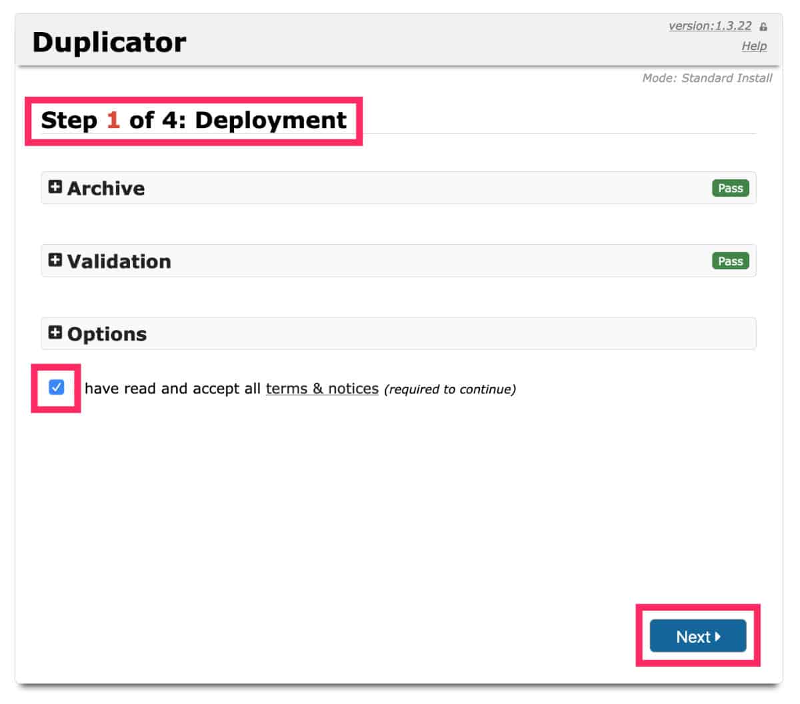Click the Mode: Standard Install label
Image resolution: width=800 pixels, height=704 pixels.
pyautogui.click(x=708, y=78)
